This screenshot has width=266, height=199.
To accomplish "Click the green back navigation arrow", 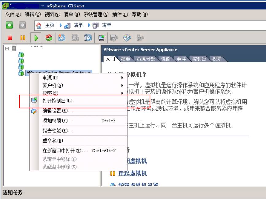I will tap(9, 25).
